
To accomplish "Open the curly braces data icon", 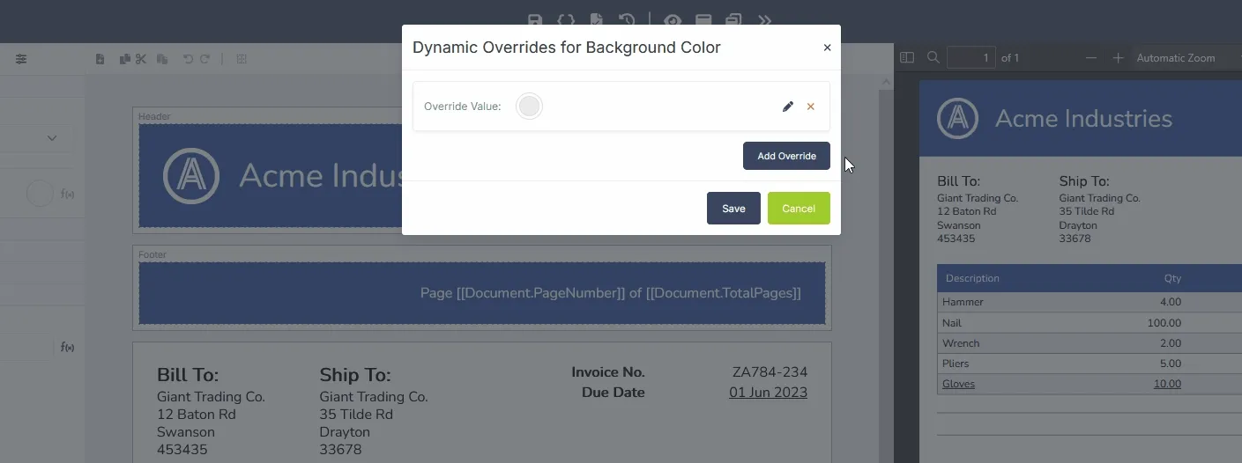I will coord(565,19).
